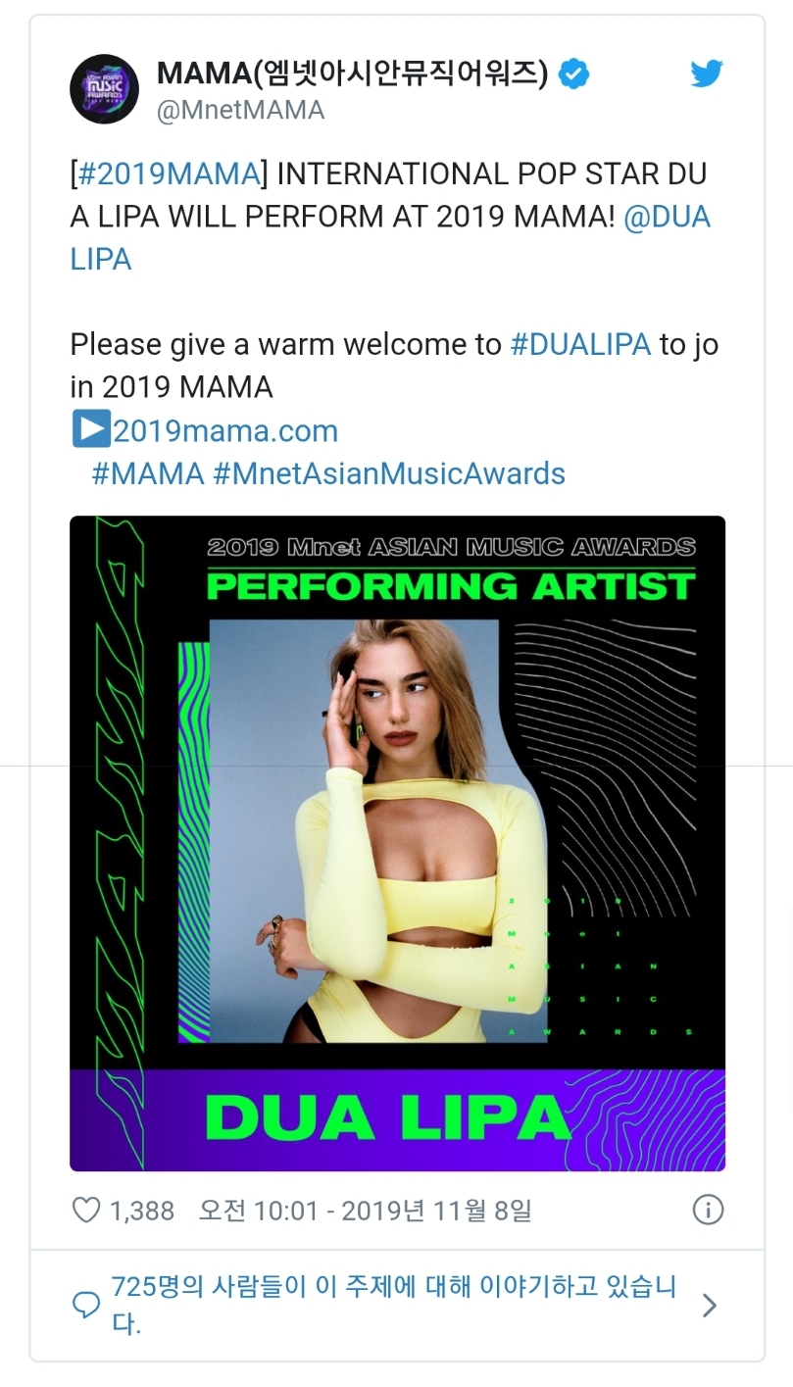Visit the 2019mama.com link
The width and height of the screenshot is (793, 1387).
tap(225, 431)
